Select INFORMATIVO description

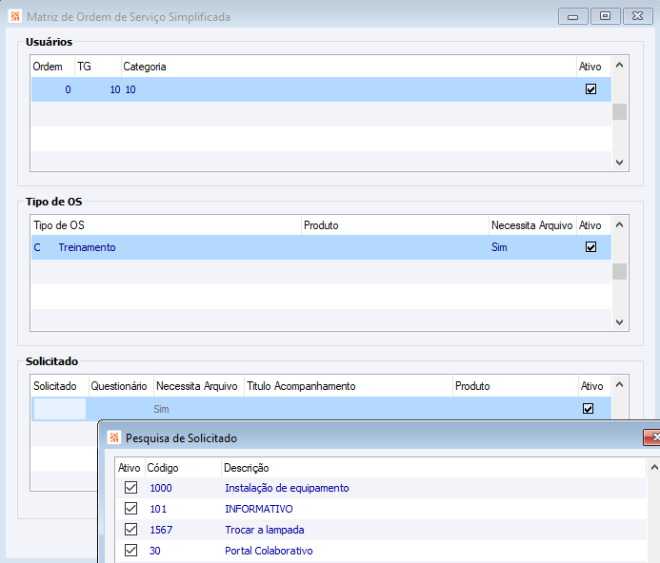click(259, 509)
